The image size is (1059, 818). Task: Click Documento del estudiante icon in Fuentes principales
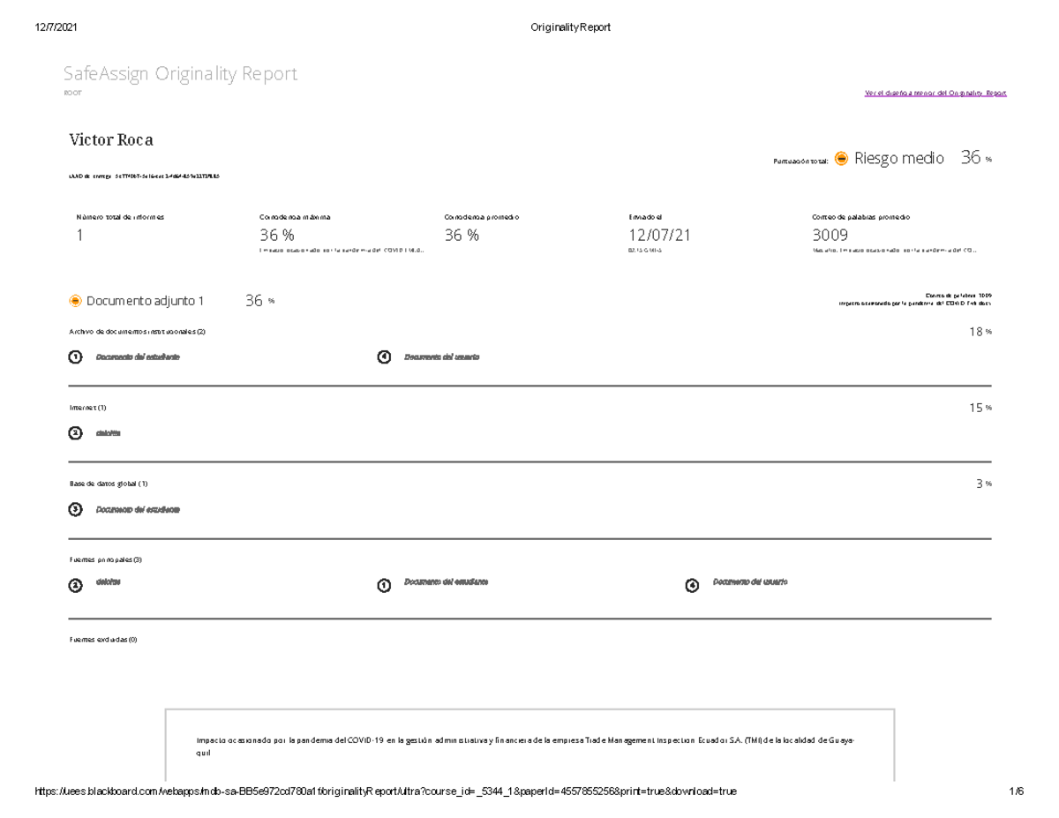point(384,582)
